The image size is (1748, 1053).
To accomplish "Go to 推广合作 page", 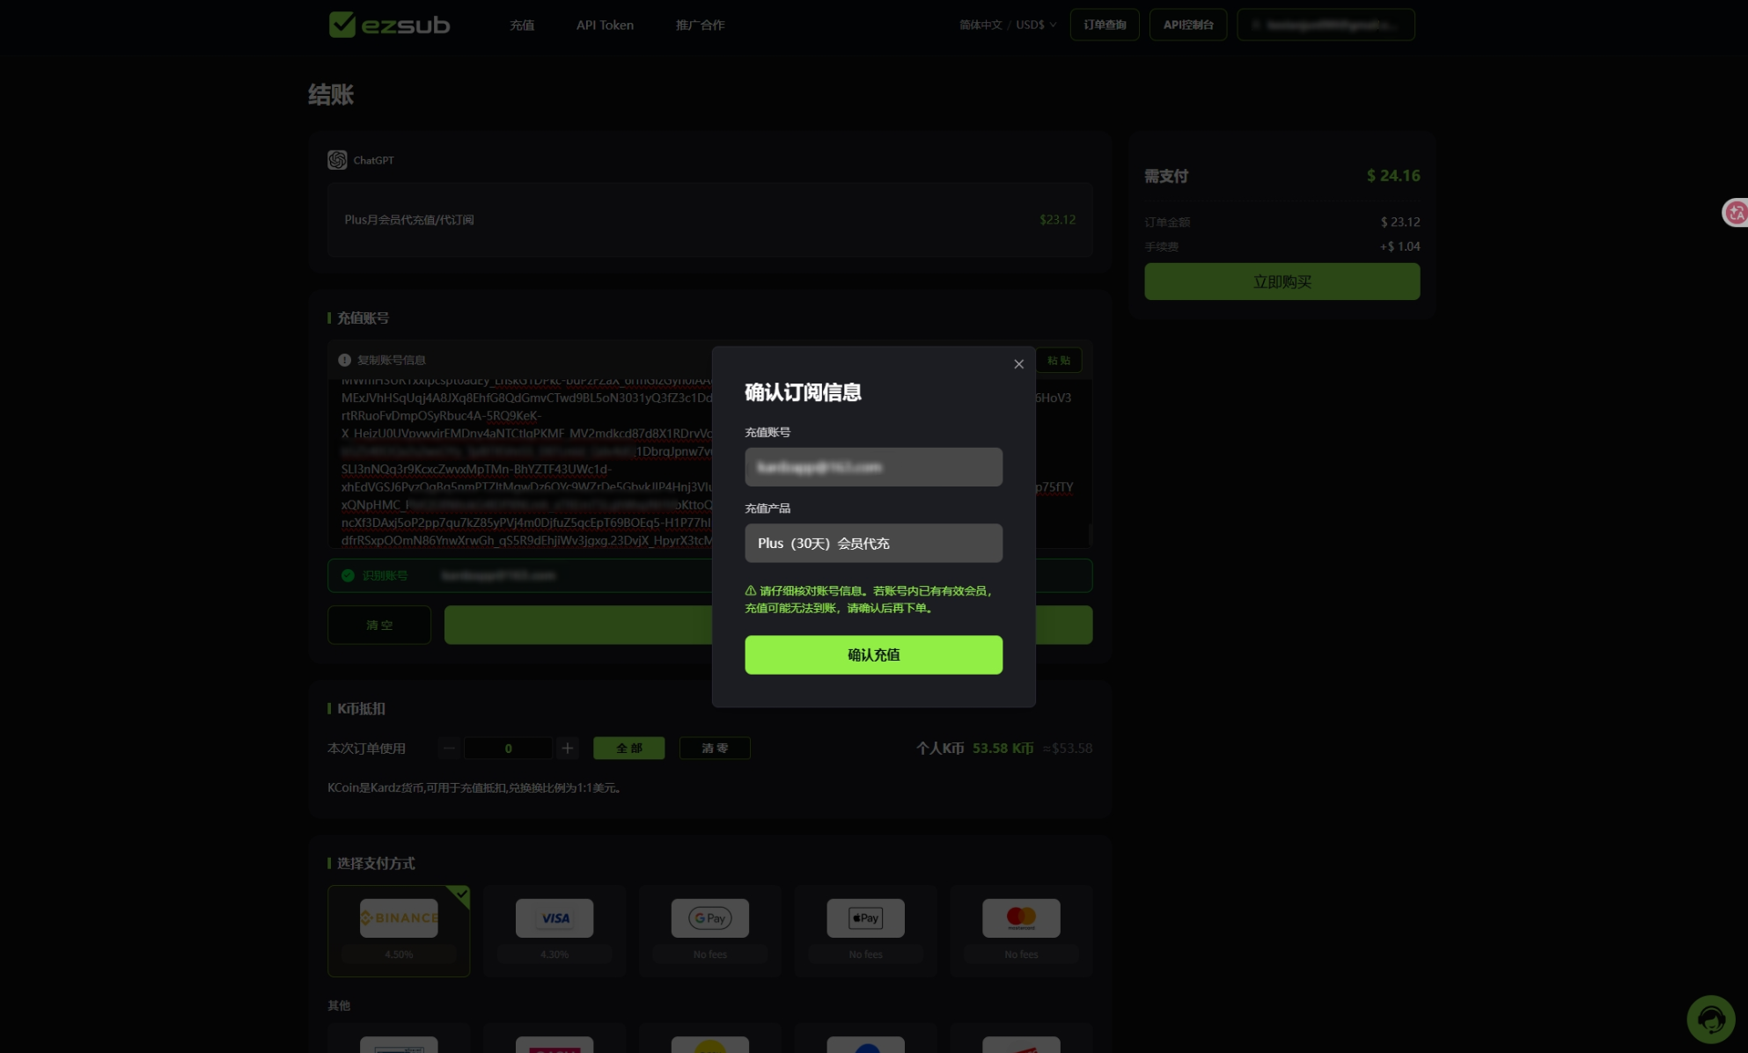I will (700, 25).
